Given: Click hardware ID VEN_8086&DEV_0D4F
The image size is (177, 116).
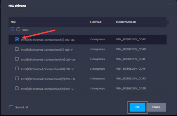Looking at the screenshot, I should pos(131,69).
